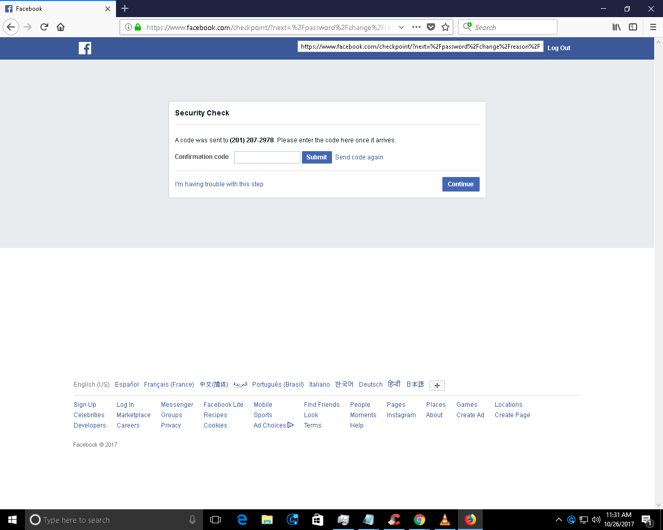The height and width of the screenshot is (530, 663).
Task: Open the Developers footer link
Action: [x=90, y=425]
